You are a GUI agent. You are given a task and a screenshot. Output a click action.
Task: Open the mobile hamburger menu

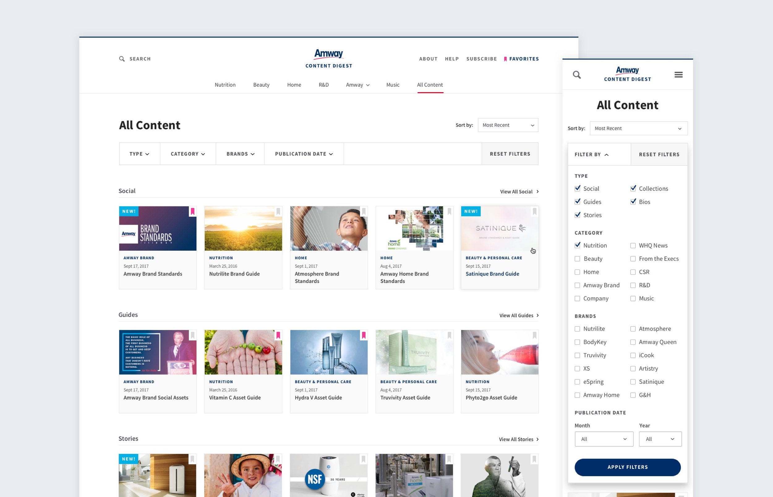pyautogui.click(x=678, y=75)
